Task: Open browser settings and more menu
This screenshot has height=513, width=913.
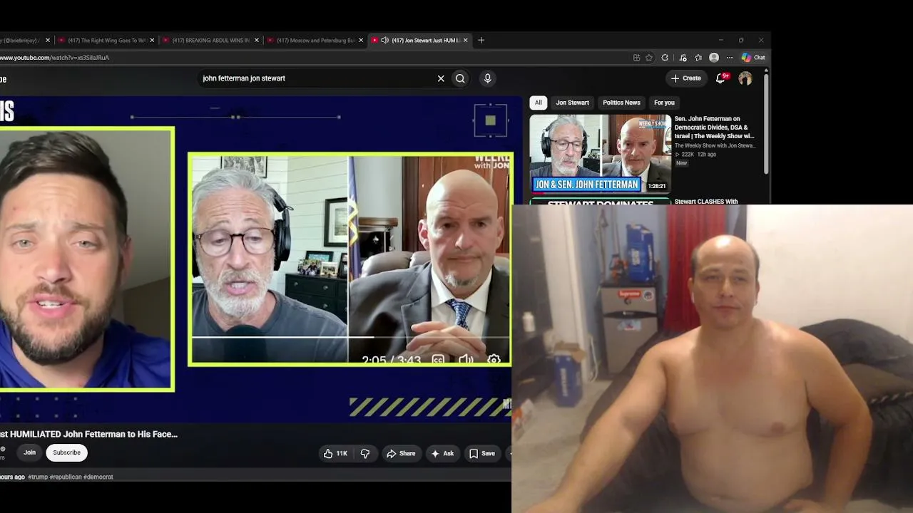Action: (x=730, y=58)
